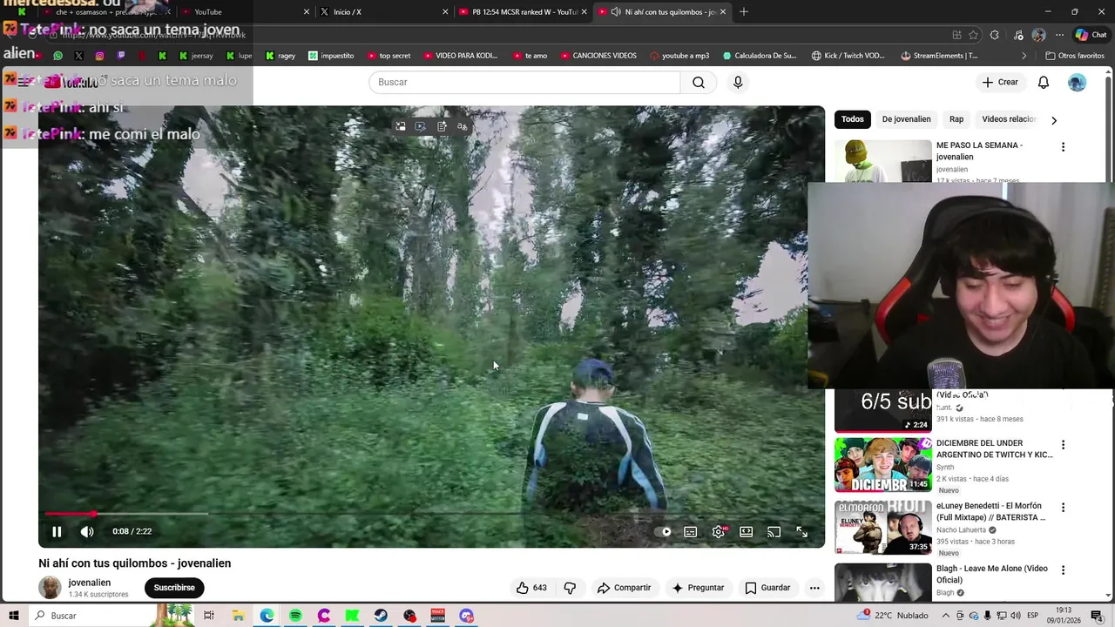
Task: Open the player settings gear
Action: 719,531
